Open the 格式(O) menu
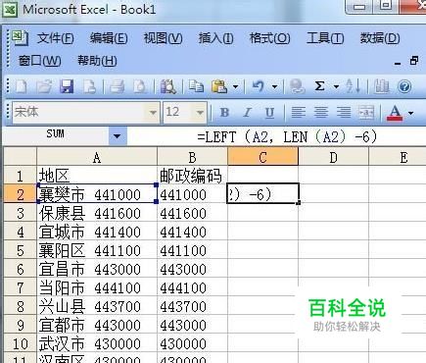 click(269, 38)
